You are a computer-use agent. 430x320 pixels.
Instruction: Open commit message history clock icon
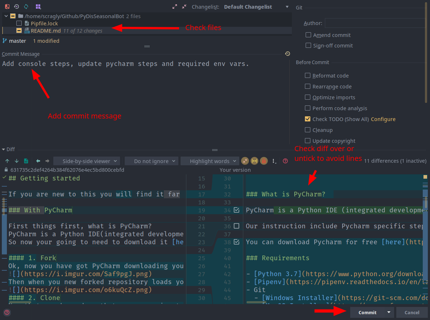click(x=287, y=54)
